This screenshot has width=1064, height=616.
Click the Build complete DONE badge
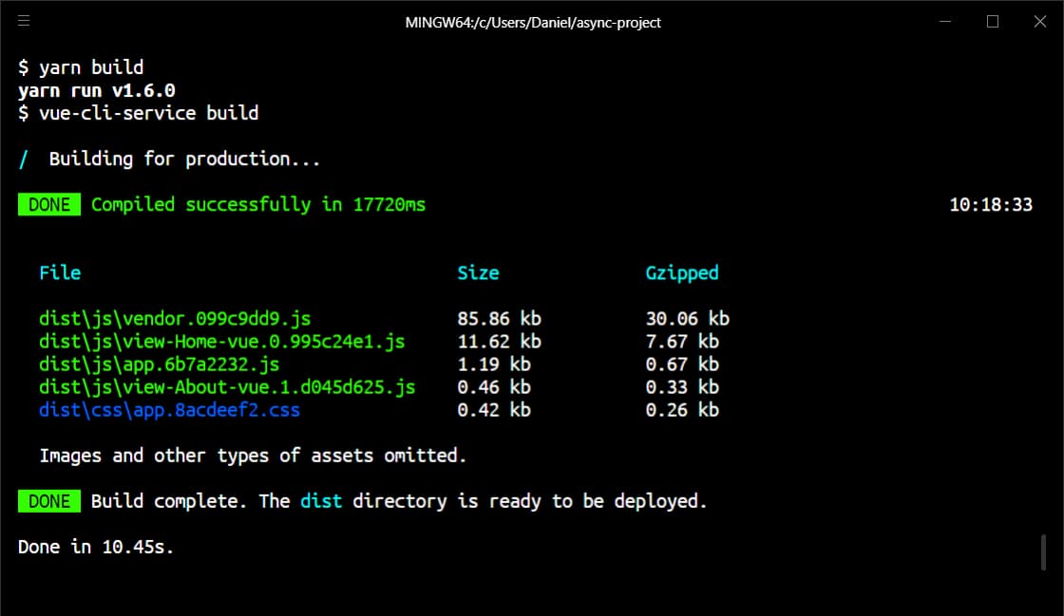49,501
